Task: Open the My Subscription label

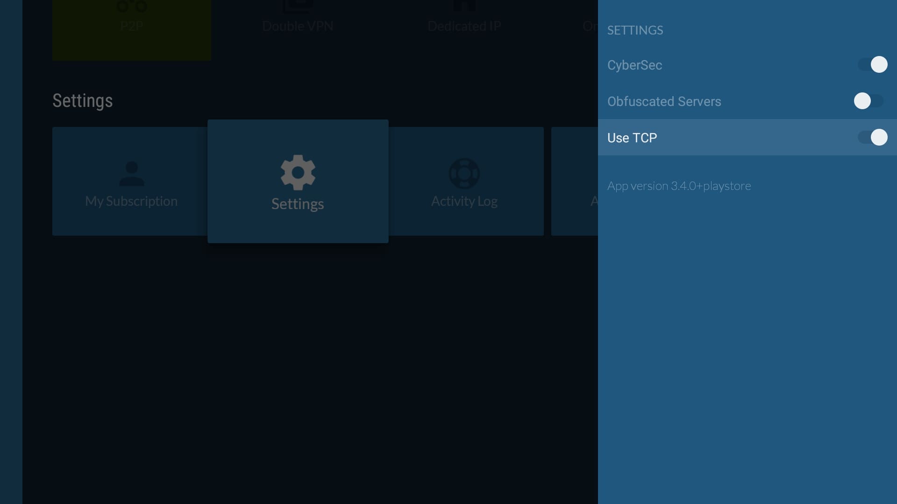Action: [131, 201]
